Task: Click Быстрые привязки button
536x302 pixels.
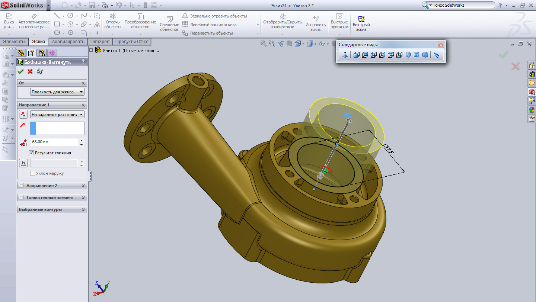Action: [339, 22]
